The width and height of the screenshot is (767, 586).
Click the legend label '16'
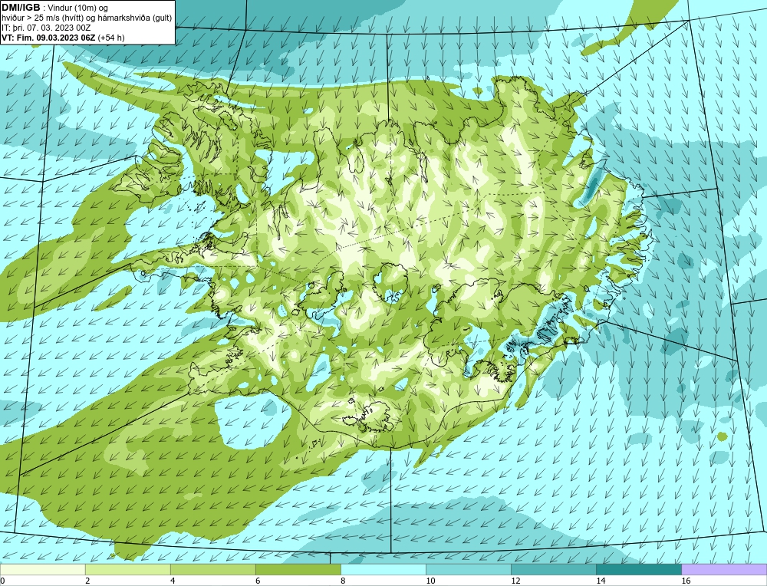point(686,581)
